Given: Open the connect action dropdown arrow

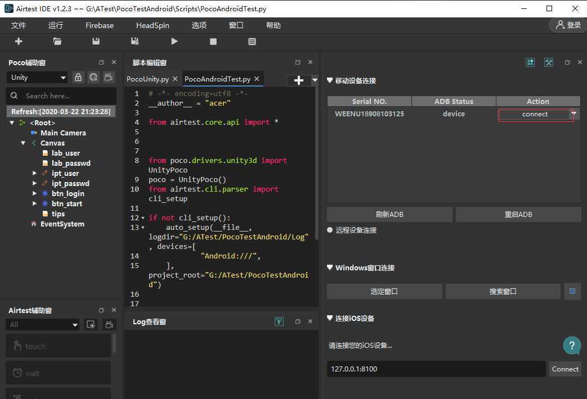Looking at the screenshot, I should (x=574, y=114).
